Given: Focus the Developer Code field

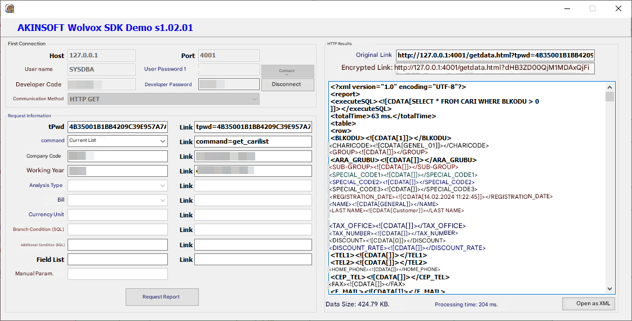Looking at the screenshot, I should pyautogui.click(x=101, y=84).
